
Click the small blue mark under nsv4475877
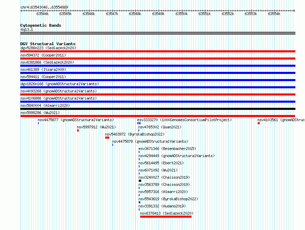click(x=38, y=123)
